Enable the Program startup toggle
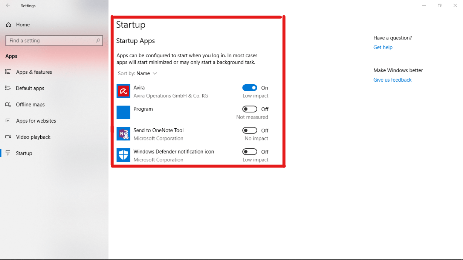 (x=249, y=109)
